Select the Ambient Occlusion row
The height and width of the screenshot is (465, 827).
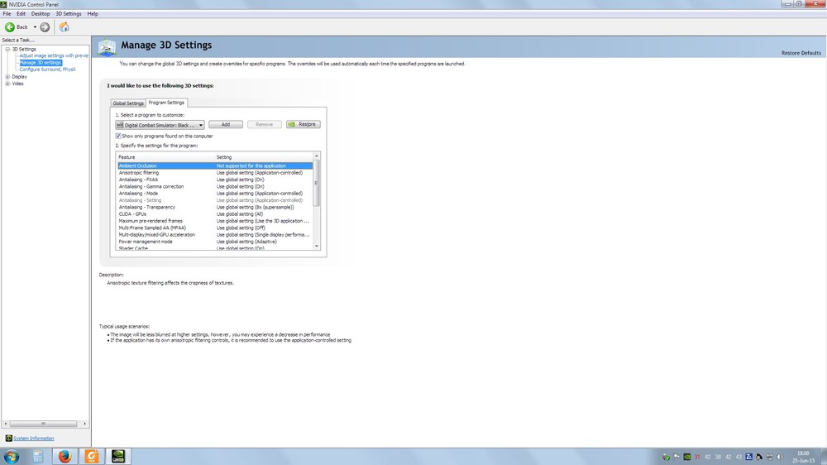[215, 165]
